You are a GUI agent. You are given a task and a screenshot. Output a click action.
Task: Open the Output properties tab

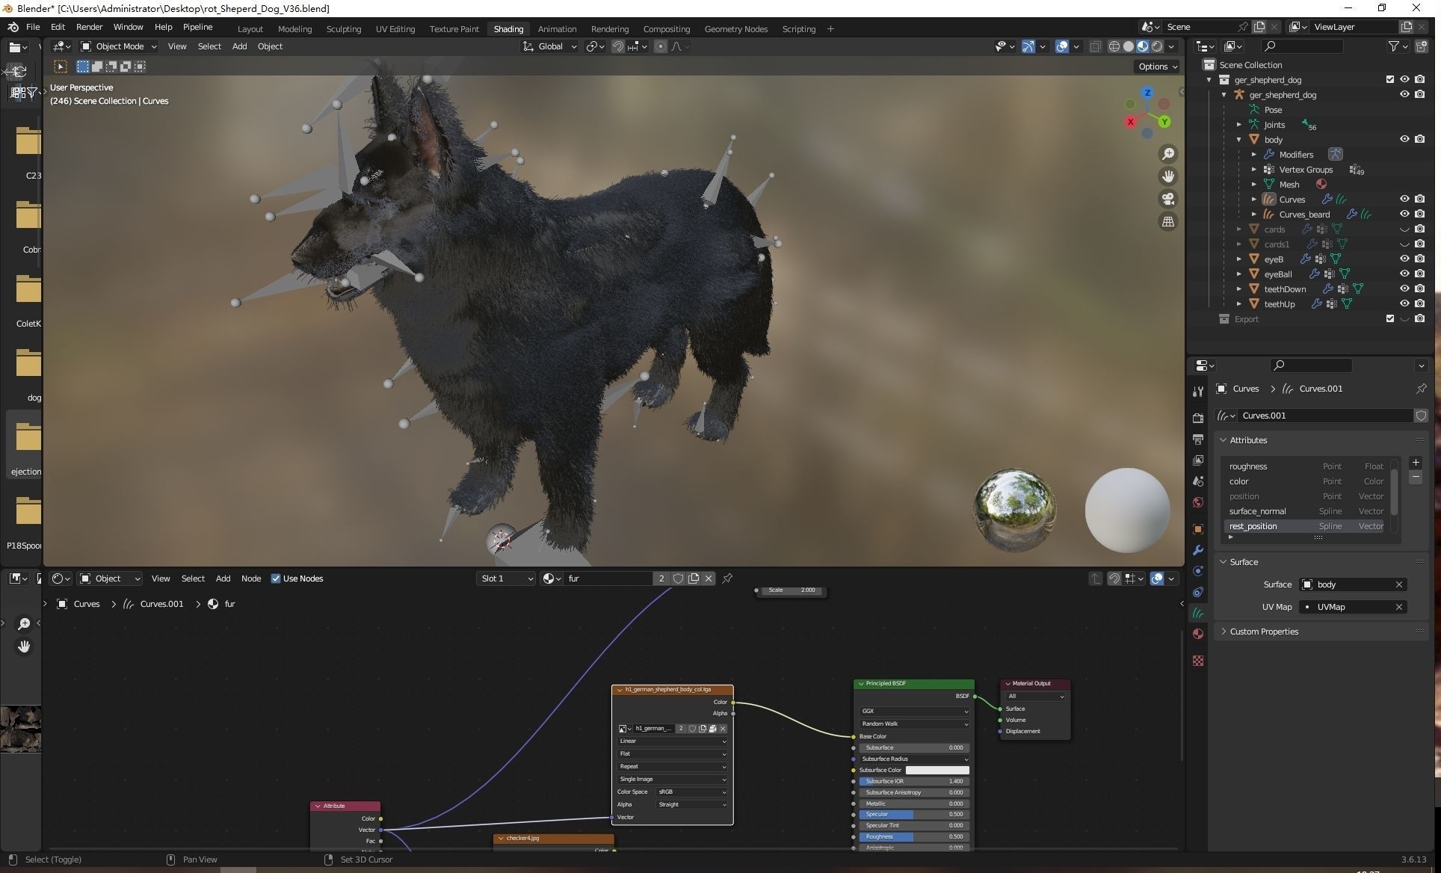coord(1198,439)
